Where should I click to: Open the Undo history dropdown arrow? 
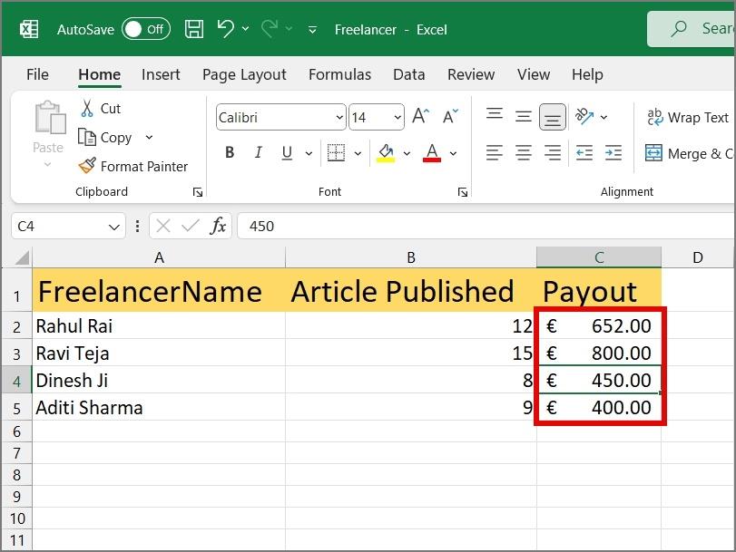(246, 29)
